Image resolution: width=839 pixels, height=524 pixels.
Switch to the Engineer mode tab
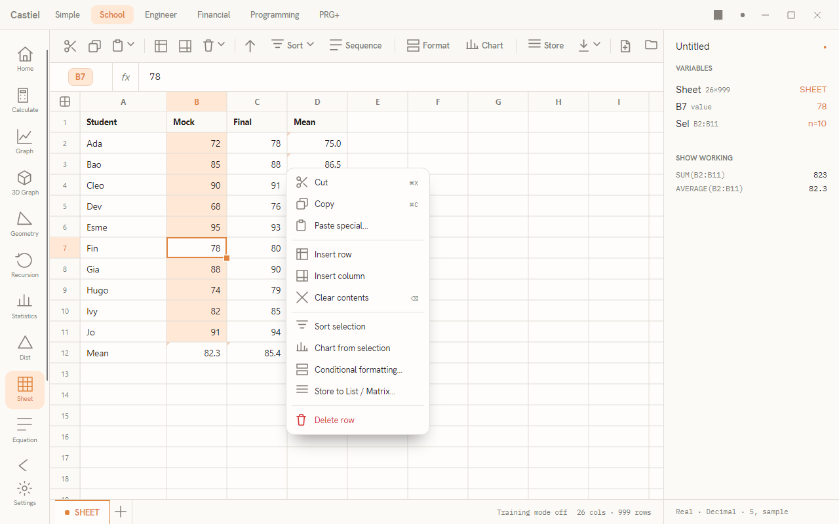(161, 14)
